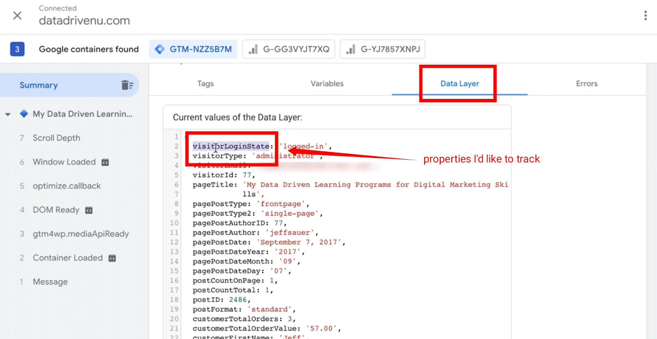Screen dimensions: 657x339
Task: Select the G-YJ7857XNPJ analytics container
Action: 383,49
